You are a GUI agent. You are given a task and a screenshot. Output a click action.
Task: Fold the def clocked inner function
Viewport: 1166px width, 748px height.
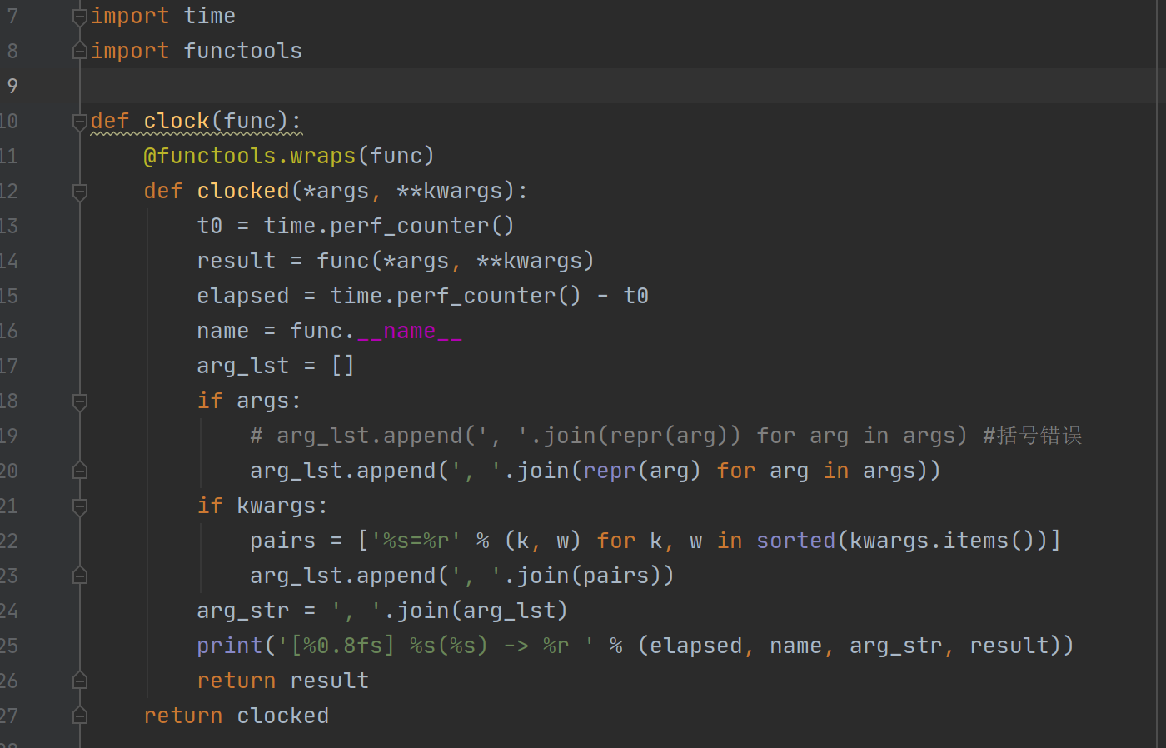(x=80, y=192)
